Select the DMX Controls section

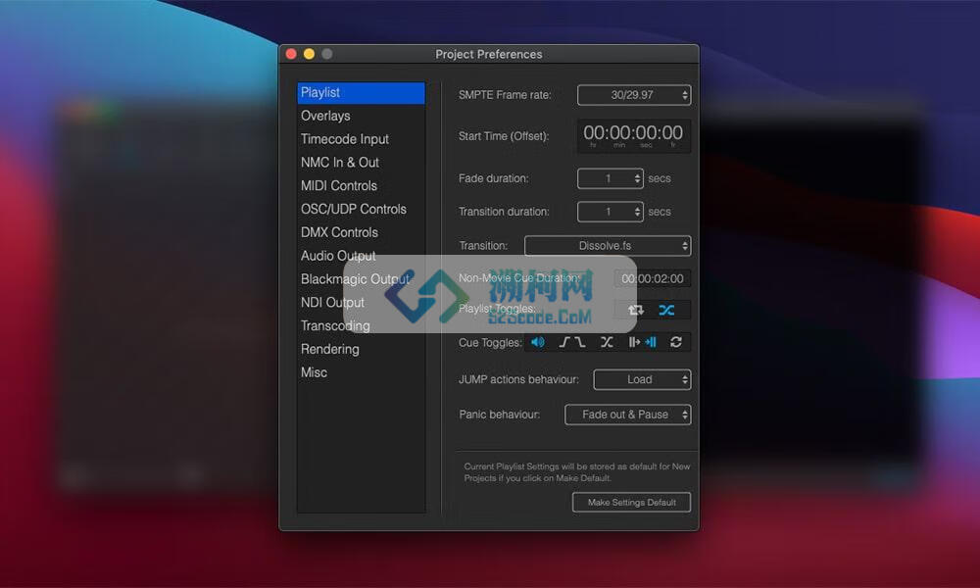(362, 232)
